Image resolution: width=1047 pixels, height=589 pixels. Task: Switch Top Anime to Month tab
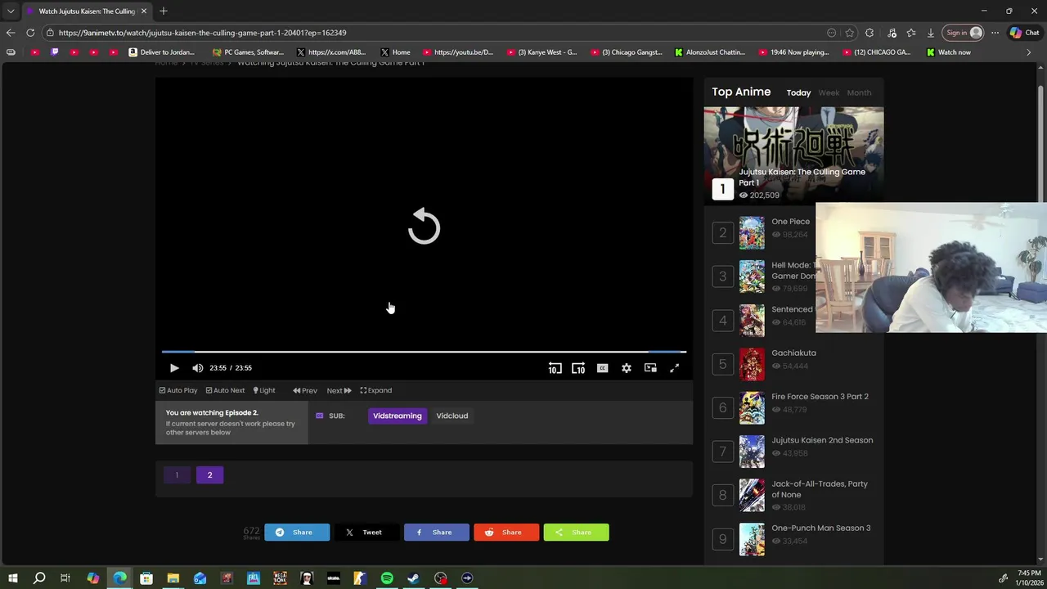coord(859,92)
